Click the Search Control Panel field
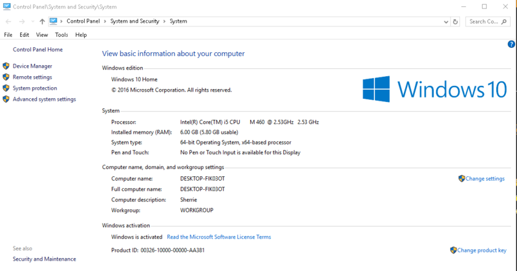517x271 pixels. (483, 22)
